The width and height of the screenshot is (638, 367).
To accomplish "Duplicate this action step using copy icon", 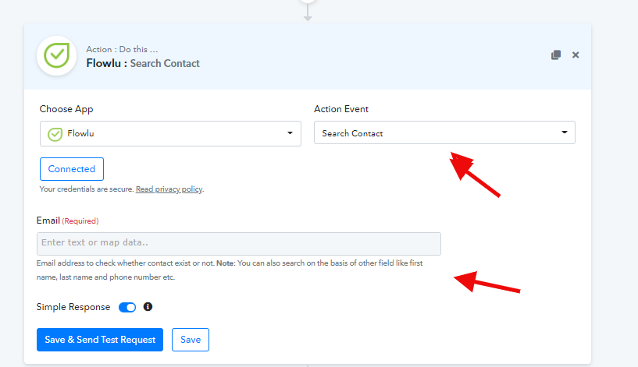I will tap(555, 55).
